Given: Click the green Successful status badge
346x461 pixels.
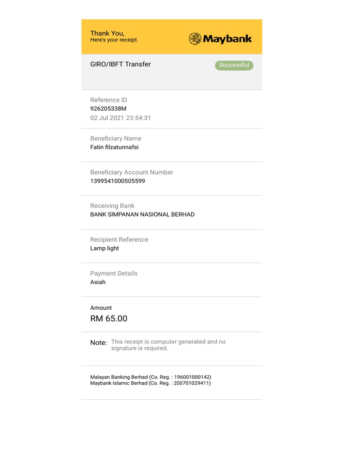Looking at the screenshot, I should [234, 65].
